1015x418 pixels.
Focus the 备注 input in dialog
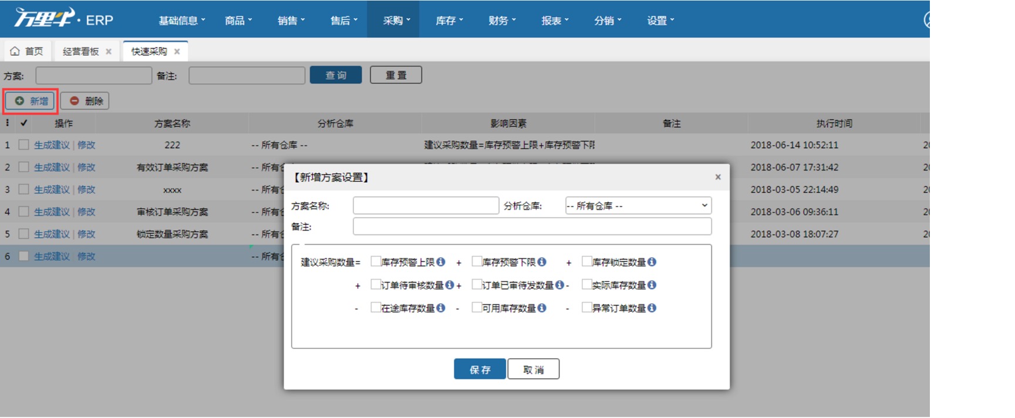pos(532,227)
